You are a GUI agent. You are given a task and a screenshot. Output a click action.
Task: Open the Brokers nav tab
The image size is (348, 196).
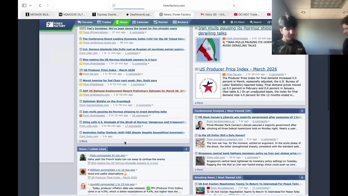[180, 22]
